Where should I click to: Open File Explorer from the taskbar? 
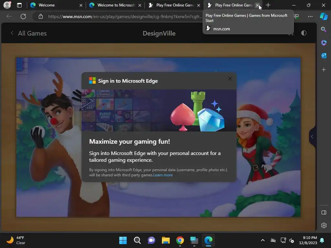[x=166, y=240]
